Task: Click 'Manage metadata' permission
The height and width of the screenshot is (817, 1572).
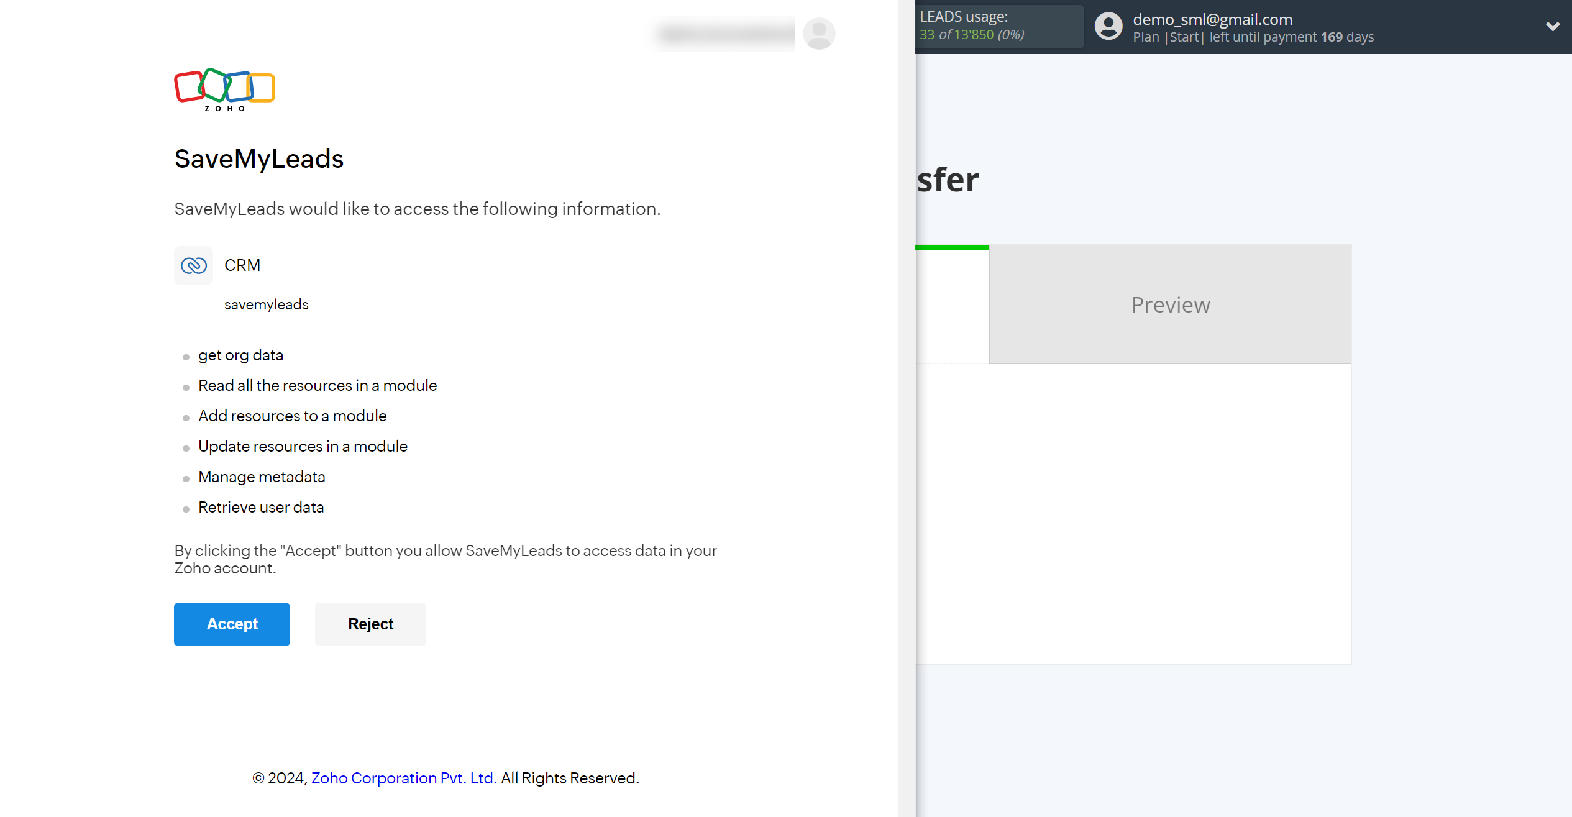Action: tap(262, 477)
